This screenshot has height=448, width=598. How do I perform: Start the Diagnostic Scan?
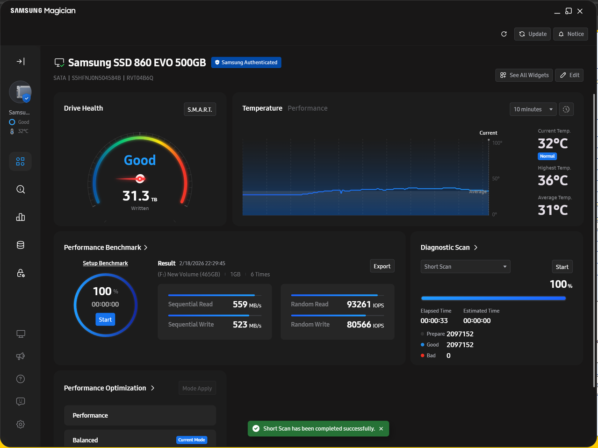coord(562,267)
